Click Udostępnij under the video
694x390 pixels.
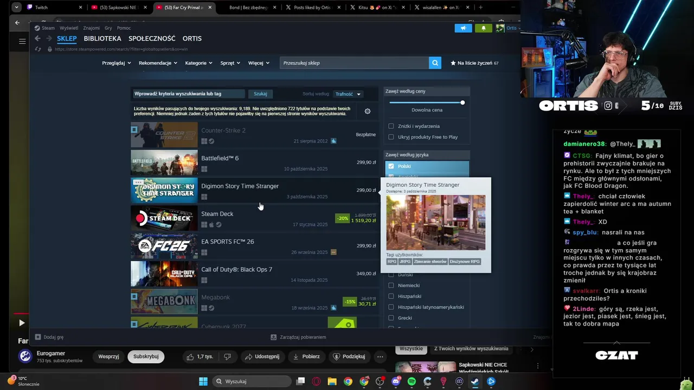coord(262,356)
